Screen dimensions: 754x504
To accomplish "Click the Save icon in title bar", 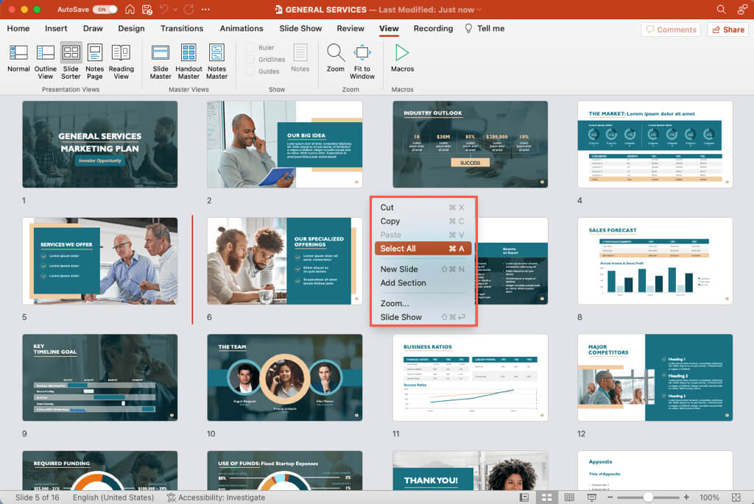I will pyautogui.click(x=147, y=9).
